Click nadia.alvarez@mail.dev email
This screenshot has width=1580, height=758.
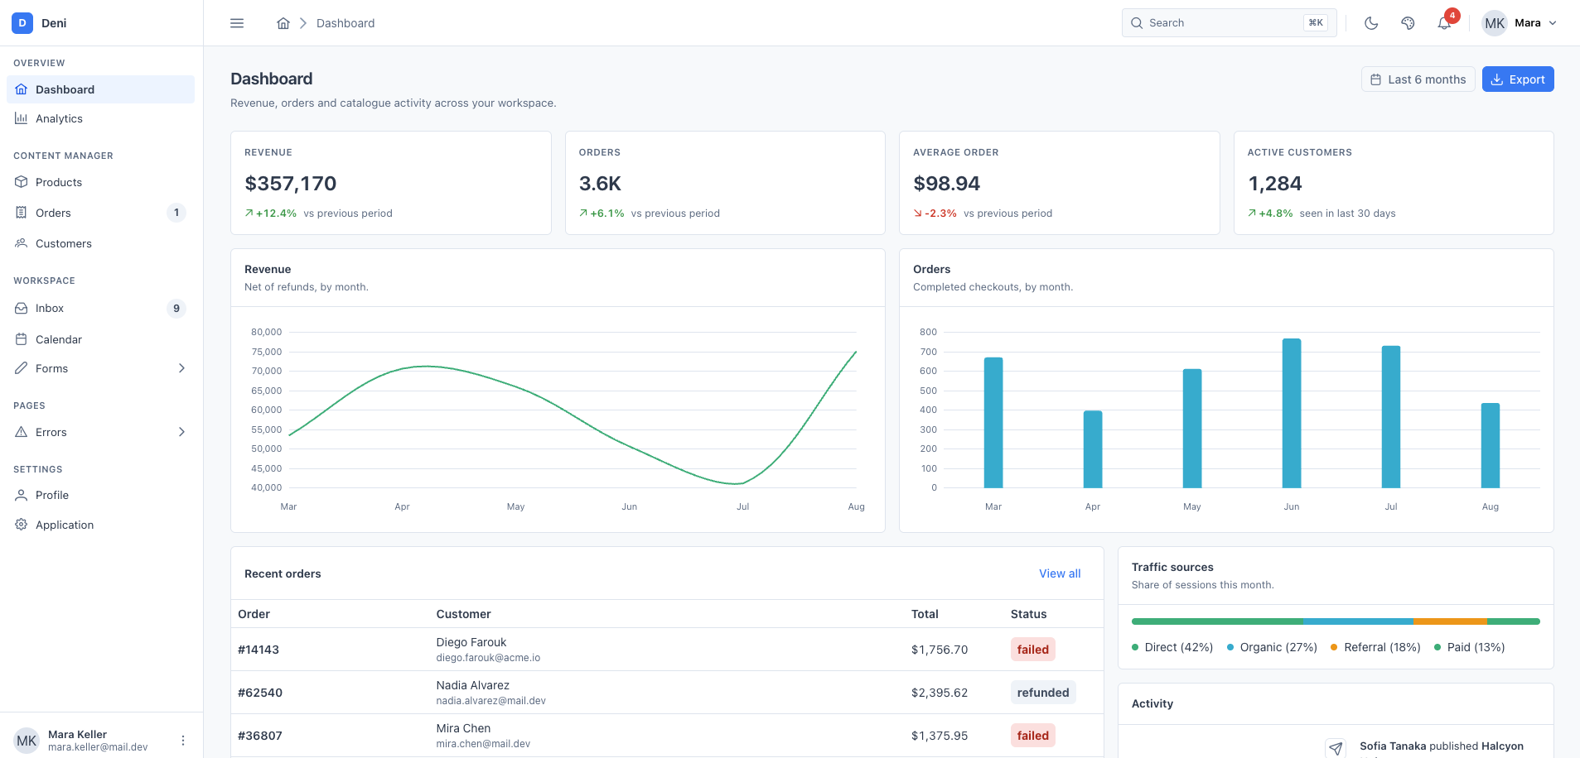[x=491, y=701]
